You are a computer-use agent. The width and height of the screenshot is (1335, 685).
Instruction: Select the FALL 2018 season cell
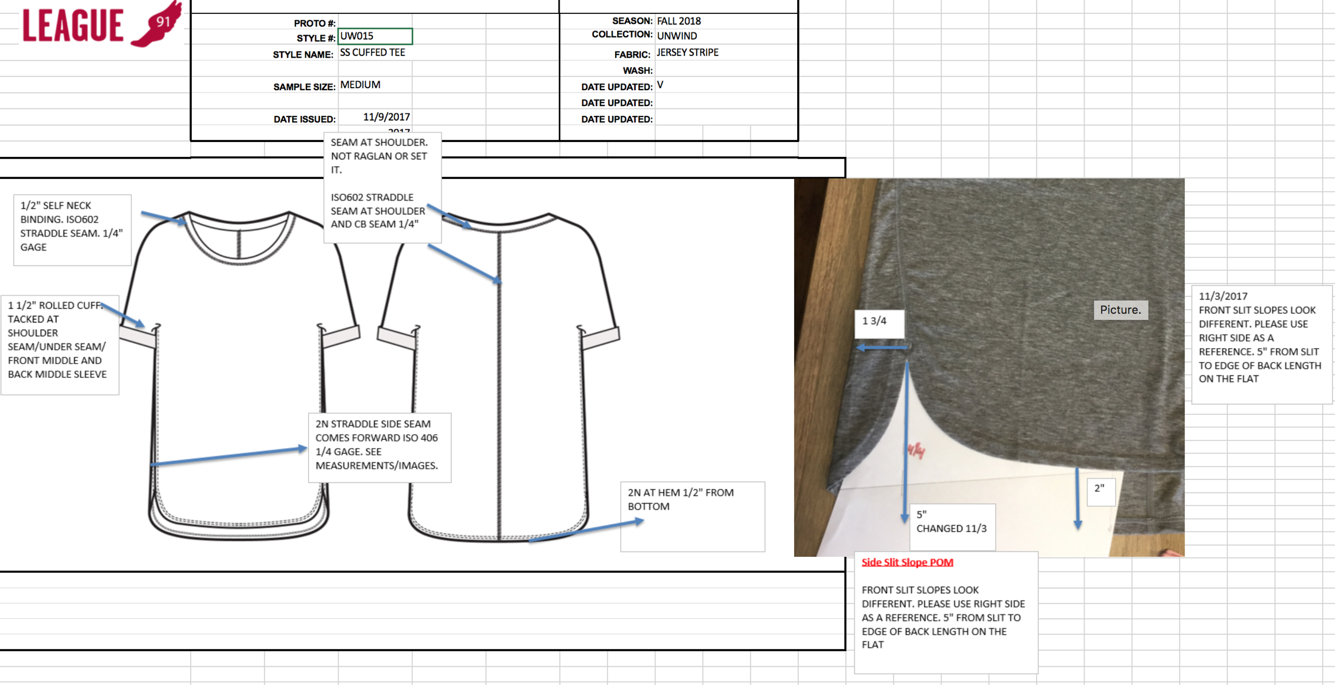pos(678,21)
